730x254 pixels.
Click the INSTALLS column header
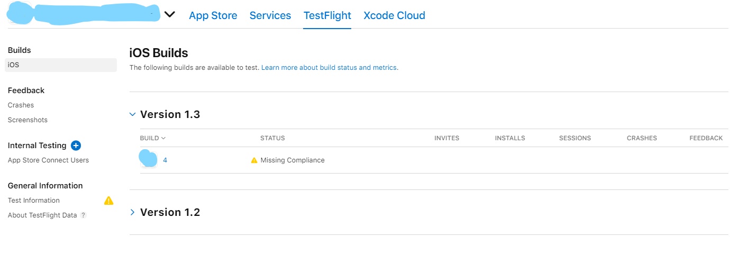click(510, 138)
